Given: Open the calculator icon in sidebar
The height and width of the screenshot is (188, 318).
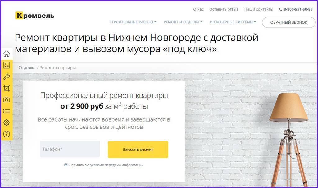Looking at the screenshot, I should point(7,65).
